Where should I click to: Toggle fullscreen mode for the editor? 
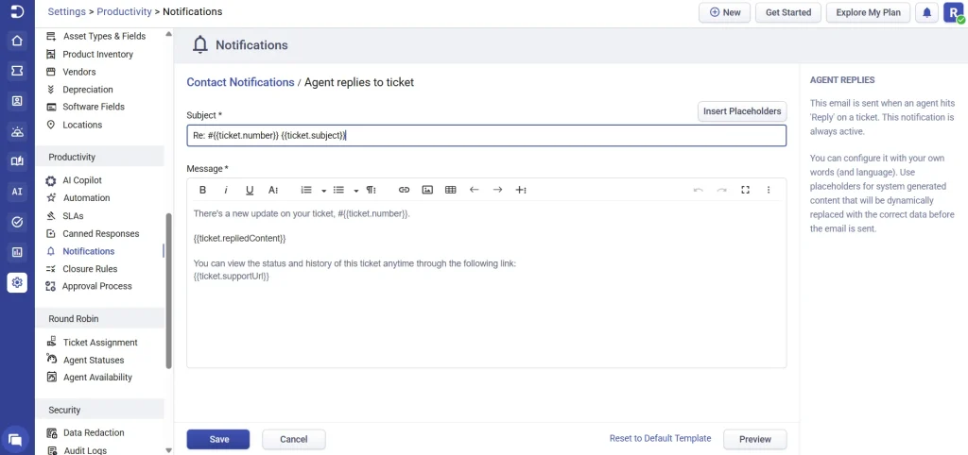tap(745, 190)
